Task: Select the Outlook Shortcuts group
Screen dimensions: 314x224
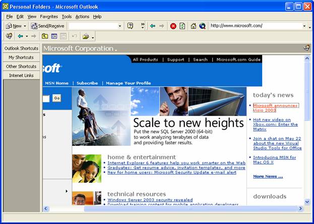Action: pyautogui.click(x=21, y=48)
